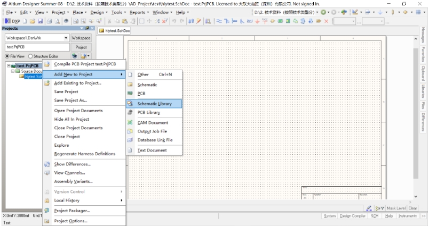Select the Inside Area dashed rectangle tool
Viewport: 429px width, 226px height.
point(141,21)
